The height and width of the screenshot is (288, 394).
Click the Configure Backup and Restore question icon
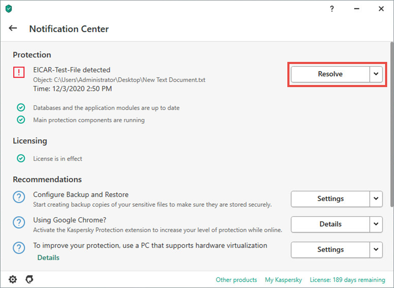(19, 197)
